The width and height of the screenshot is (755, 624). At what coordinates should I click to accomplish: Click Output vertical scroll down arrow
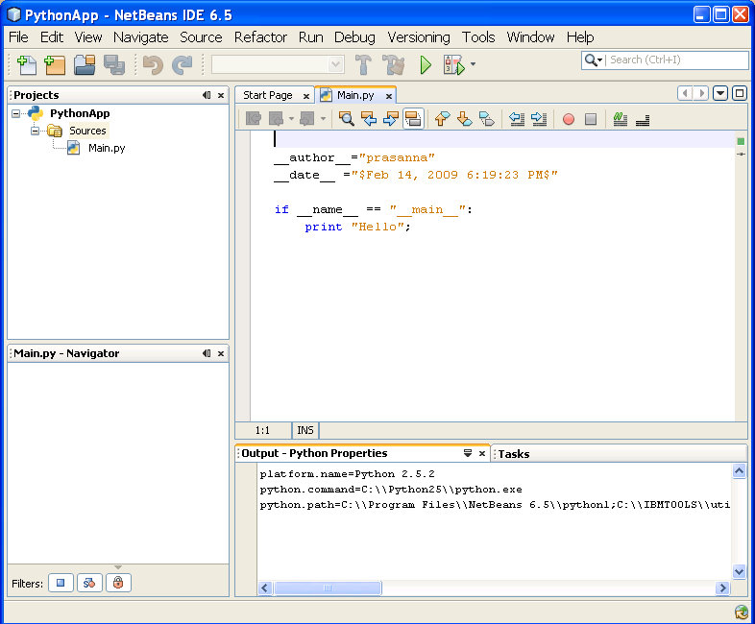(739, 571)
